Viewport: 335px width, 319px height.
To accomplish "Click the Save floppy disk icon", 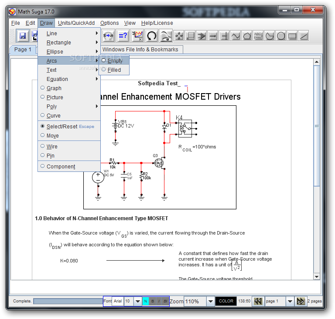I will pyautogui.click(x=22, y=36).
